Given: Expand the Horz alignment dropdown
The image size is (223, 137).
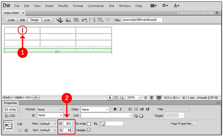Looking at the screenshot, I should coord(48,124).
